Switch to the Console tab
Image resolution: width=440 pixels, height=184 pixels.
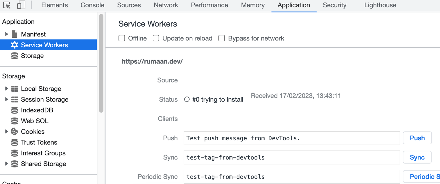pyautogui.click(x=93, y=5)
